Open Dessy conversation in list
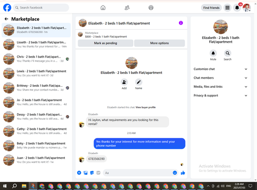This screenshot has width=257, height=190. [x=36, y=117]
